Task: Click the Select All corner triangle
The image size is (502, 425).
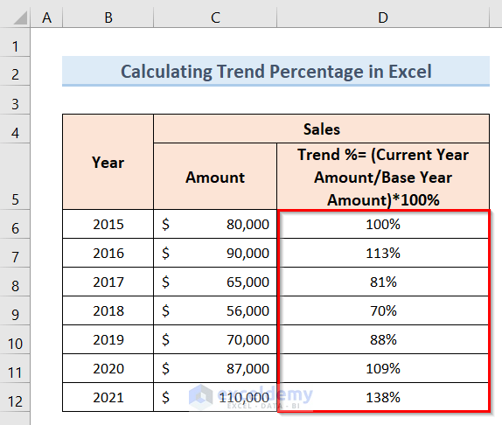Action: pos(20,17)
